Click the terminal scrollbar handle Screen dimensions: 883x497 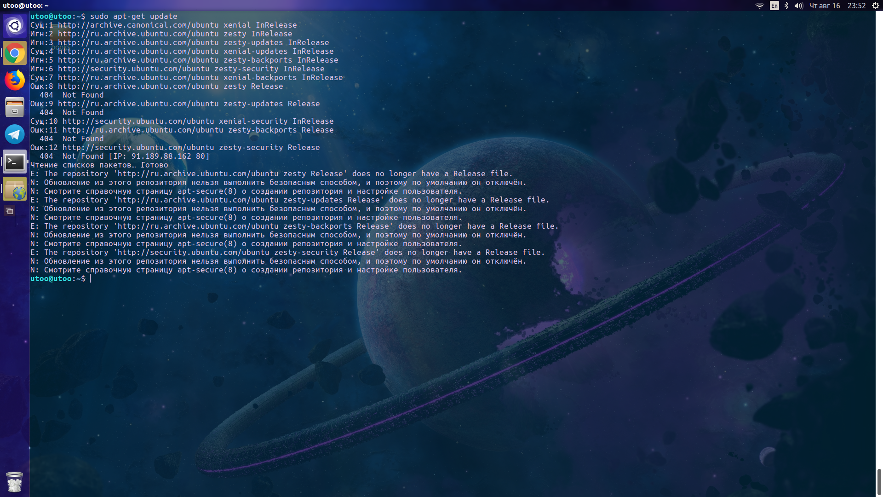(879, 481)
